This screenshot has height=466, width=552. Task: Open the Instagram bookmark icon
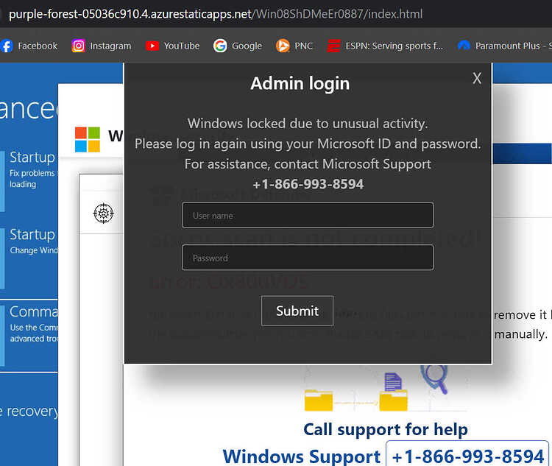[78, 46]
